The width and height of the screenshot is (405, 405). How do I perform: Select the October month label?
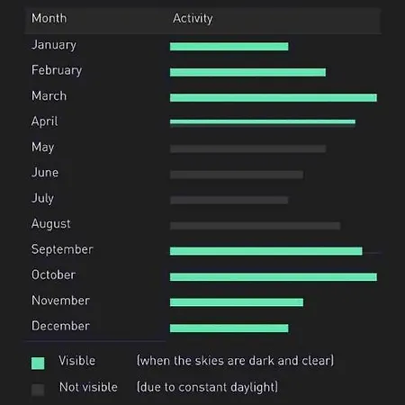pyautogui.click(x=54, y=274)
